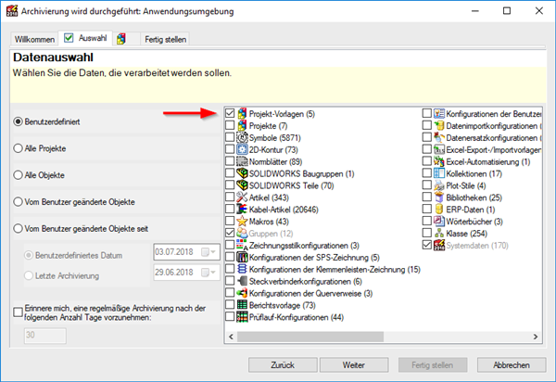The image size is (556, 382).
Task: Switch to the Willkommen tab
Action: (x=32, y=41)
